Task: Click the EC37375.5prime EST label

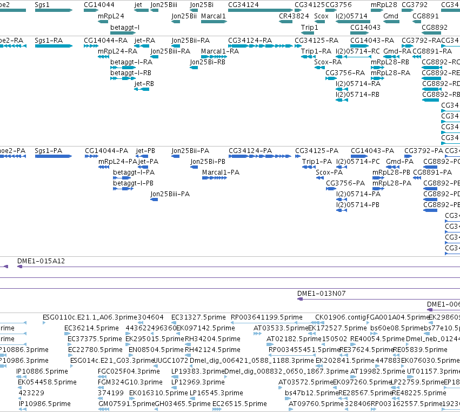Action: click(x=95, y=339)
